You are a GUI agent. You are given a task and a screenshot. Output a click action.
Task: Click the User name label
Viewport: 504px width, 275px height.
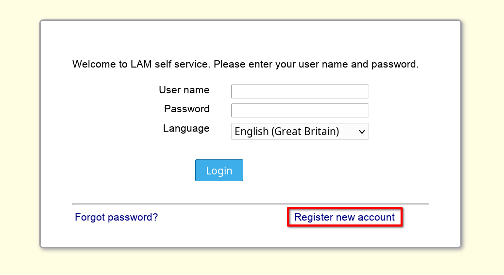(184, 90)
